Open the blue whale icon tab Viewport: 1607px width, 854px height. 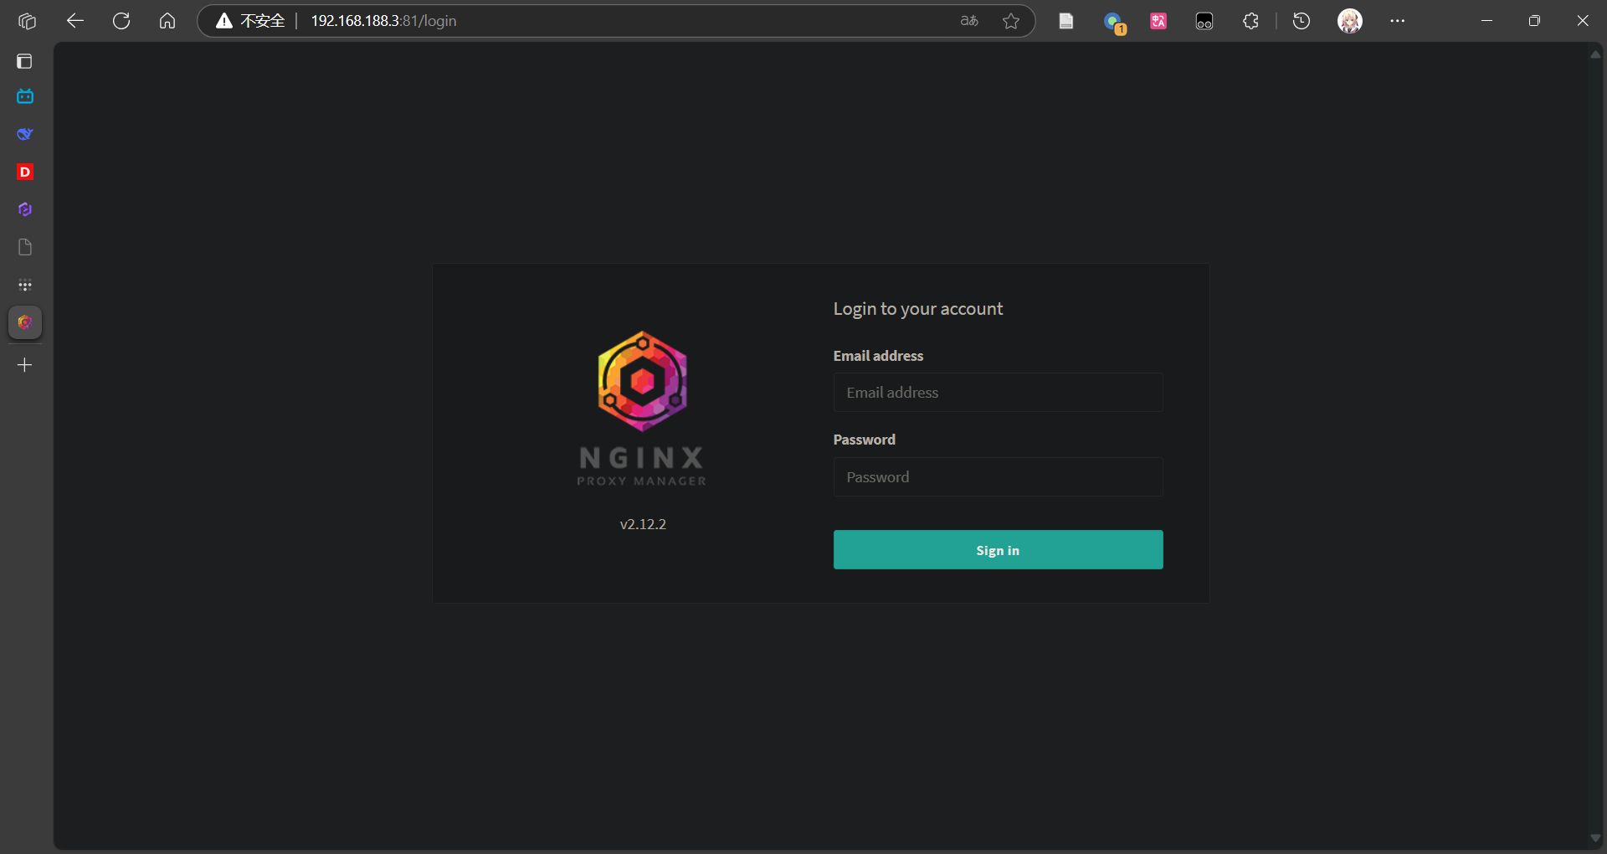click(x=25, y=134)
